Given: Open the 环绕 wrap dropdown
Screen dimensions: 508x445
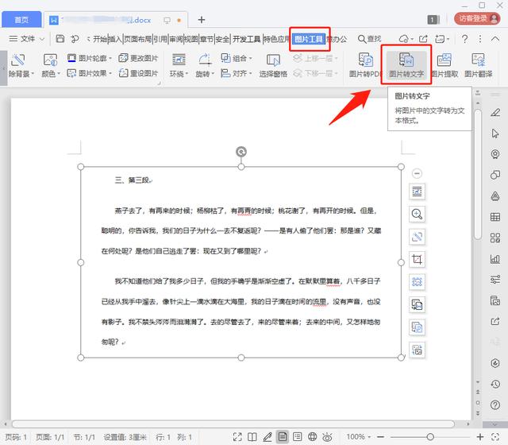Looking at the screenshot, I should 179,65.
